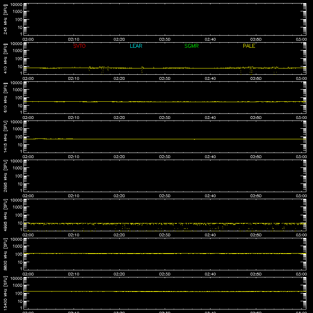This screenshot has width=313, height=313.
Task: Click the 02:30 tick under 1415 MHz panel
Action: (x=165, y=157)
